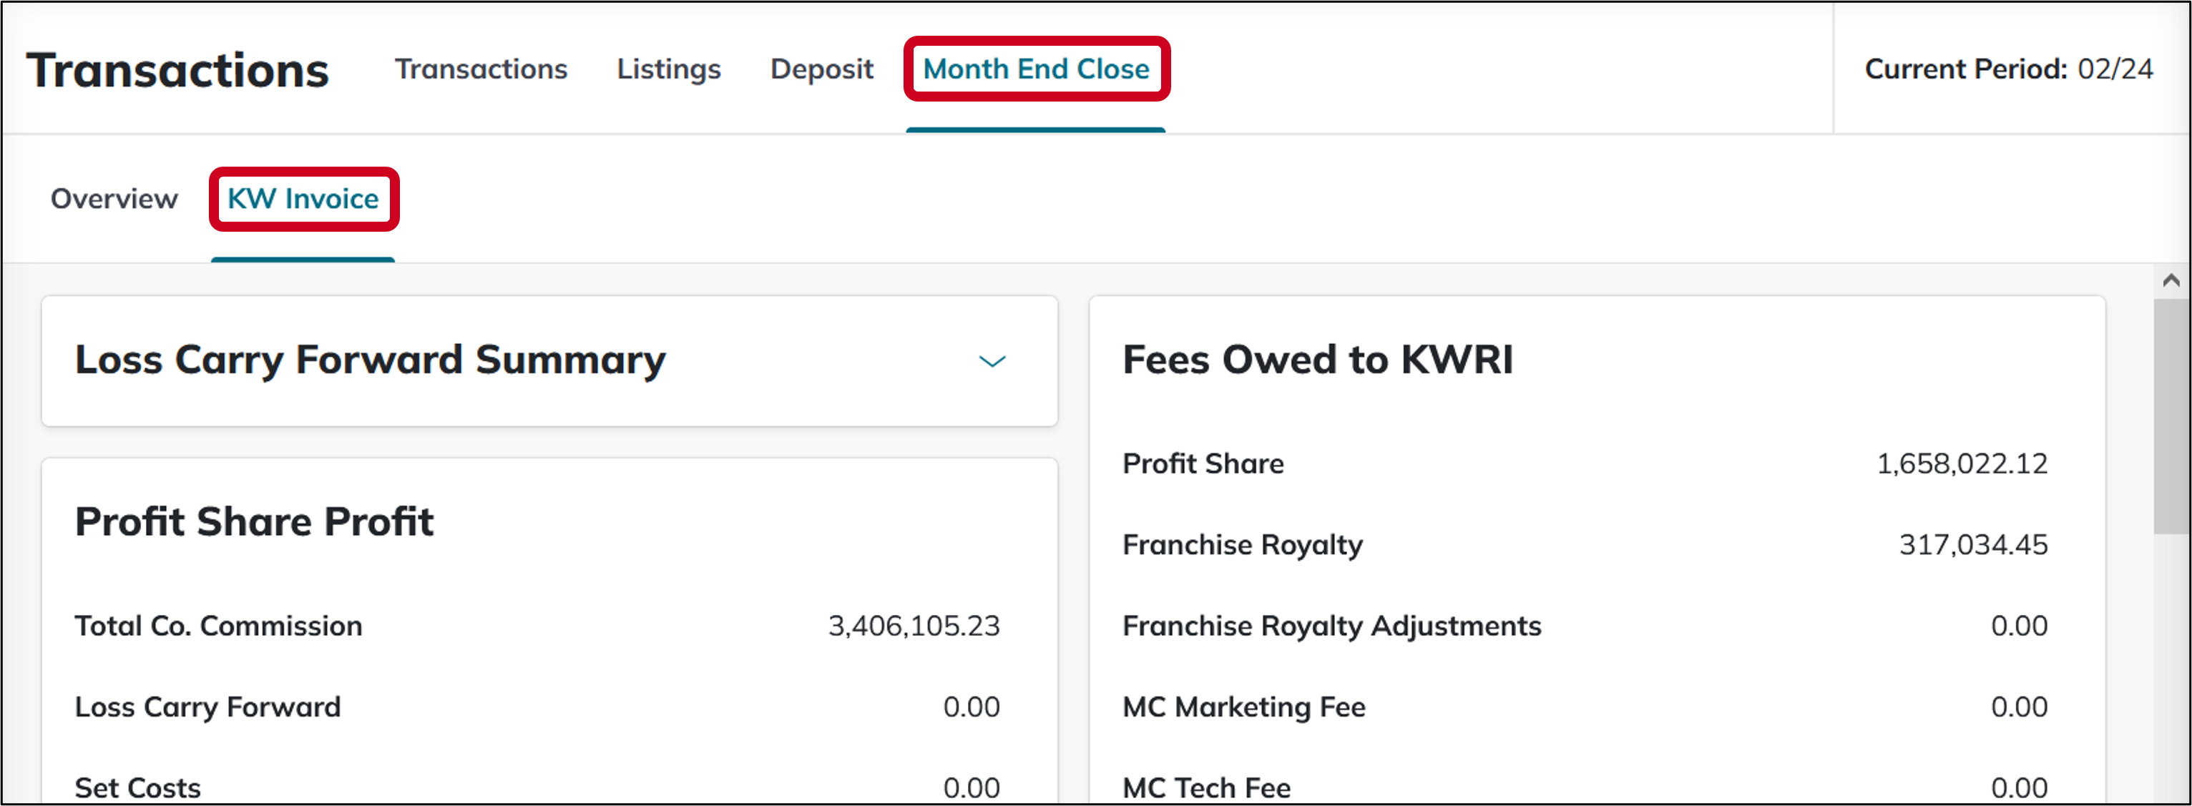Open the KW Invoice tab
Image resolution: width=2192 pixels, height=806 pixels.
point(303,199)
